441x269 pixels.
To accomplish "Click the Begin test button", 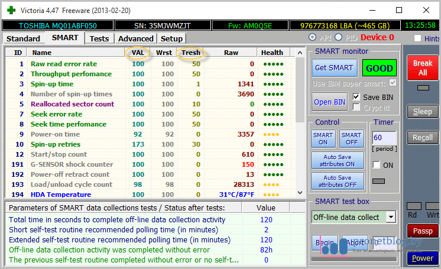I will pos(325,242).
